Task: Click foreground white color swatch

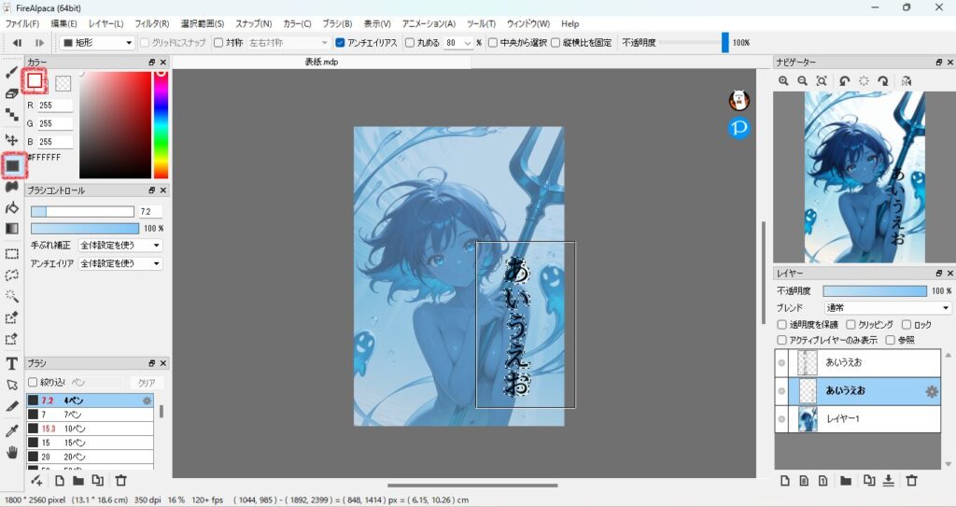Action: tap(35, 80)
